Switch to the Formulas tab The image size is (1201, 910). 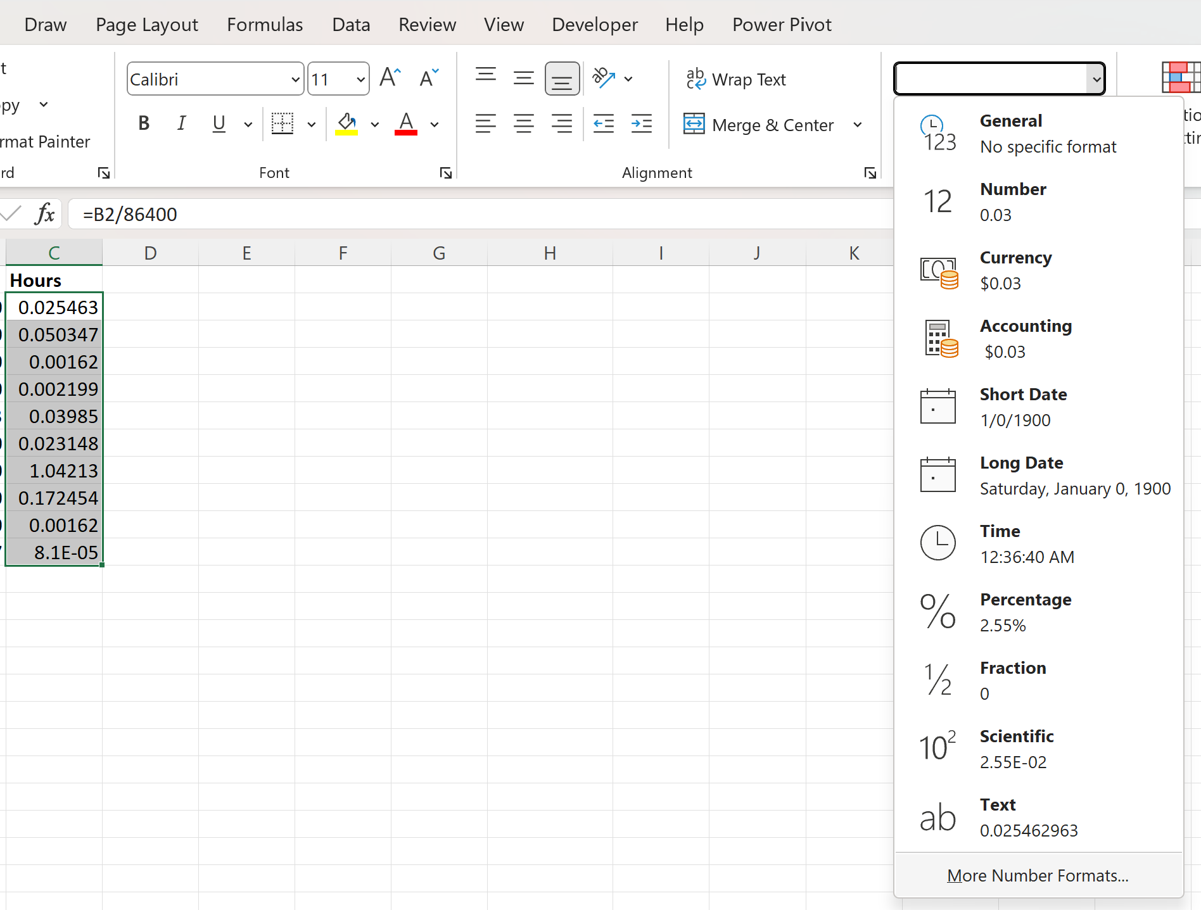coord(264,24)
